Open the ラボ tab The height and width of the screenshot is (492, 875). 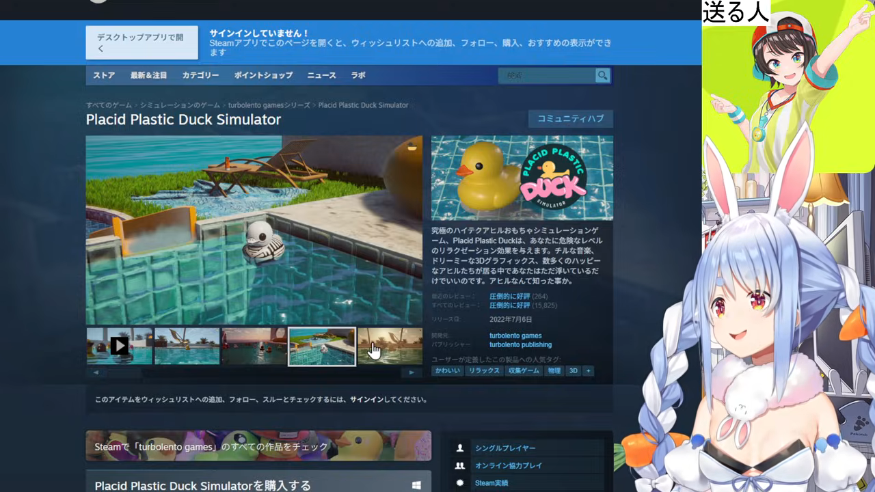pos(358,75)
